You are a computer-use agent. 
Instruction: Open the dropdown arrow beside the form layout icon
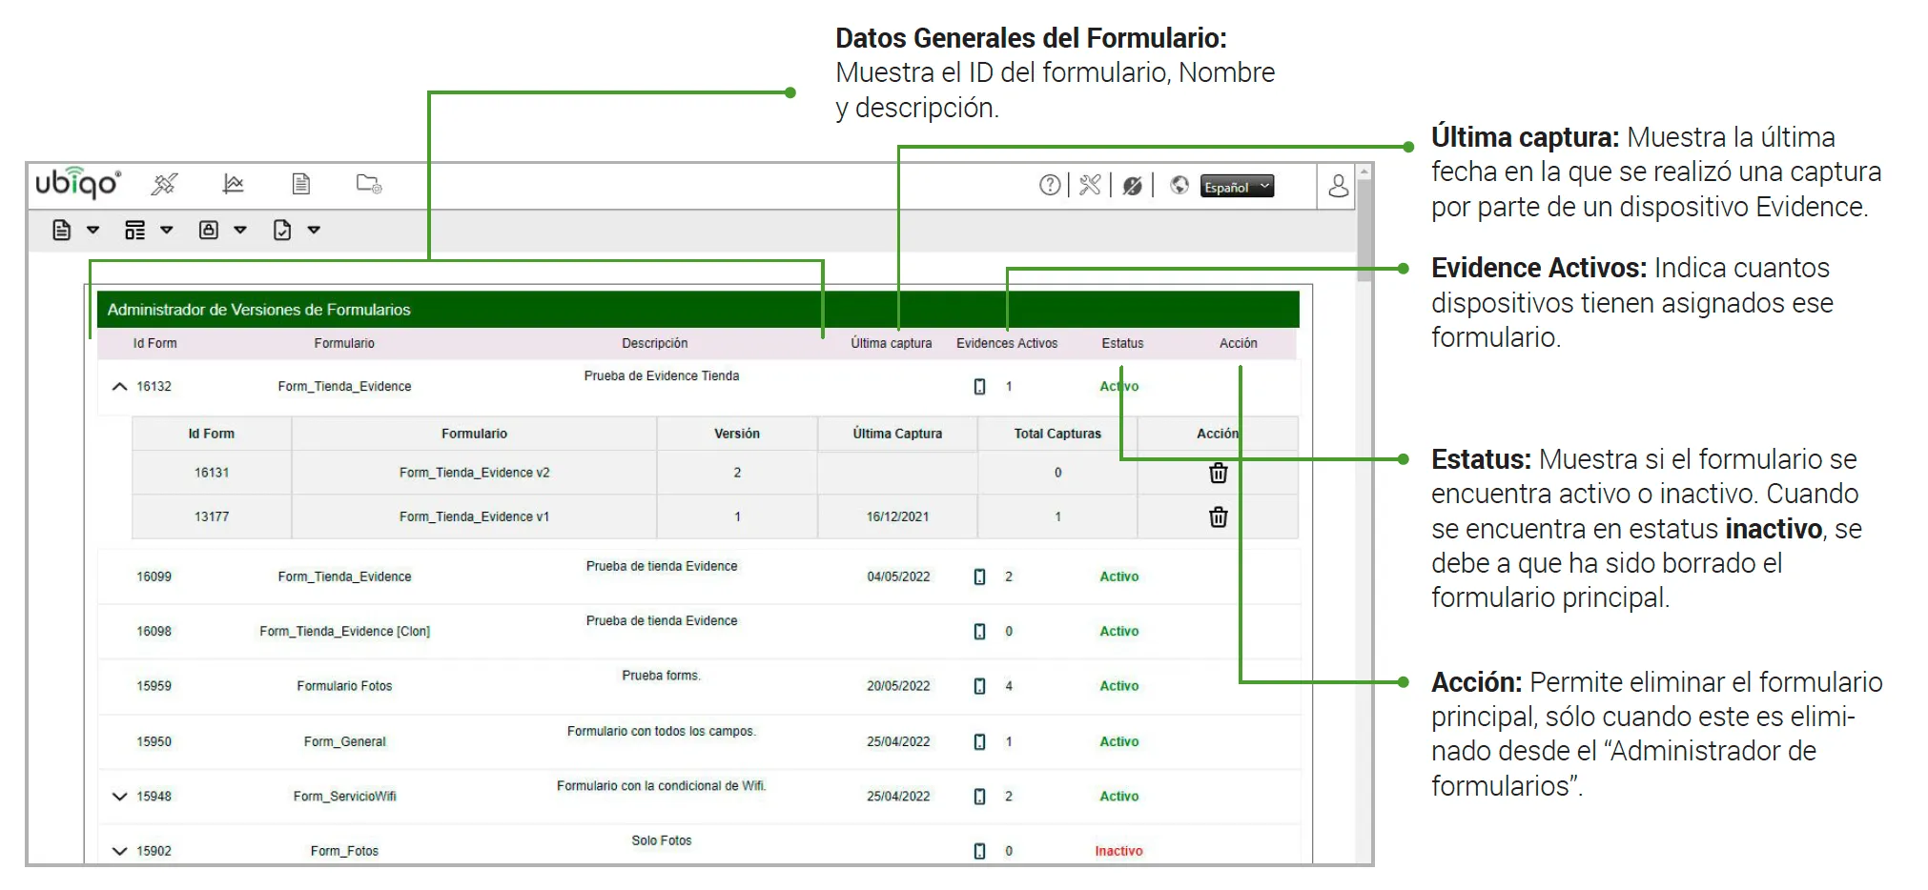coord(167,230)
